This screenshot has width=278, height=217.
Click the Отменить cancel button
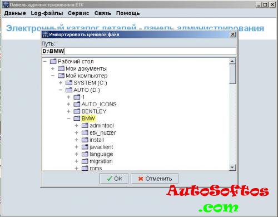pyautogui.click(x=155, y=179)
